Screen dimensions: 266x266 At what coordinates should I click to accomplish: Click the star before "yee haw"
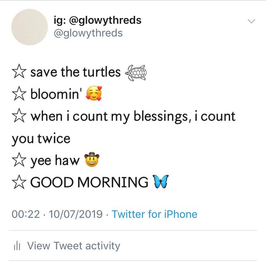pyautogui.click(x=19, y=160)
